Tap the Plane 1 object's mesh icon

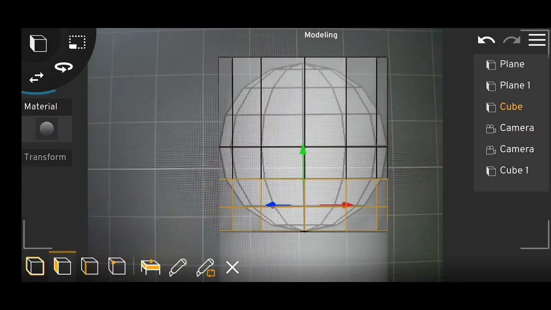[x=491, y=86]
